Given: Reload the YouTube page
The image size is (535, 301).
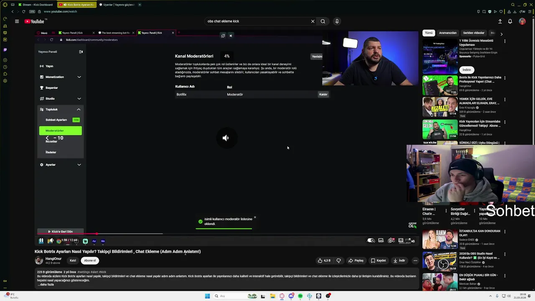Looking at the screenshot, I should click(x=23, y=12).
